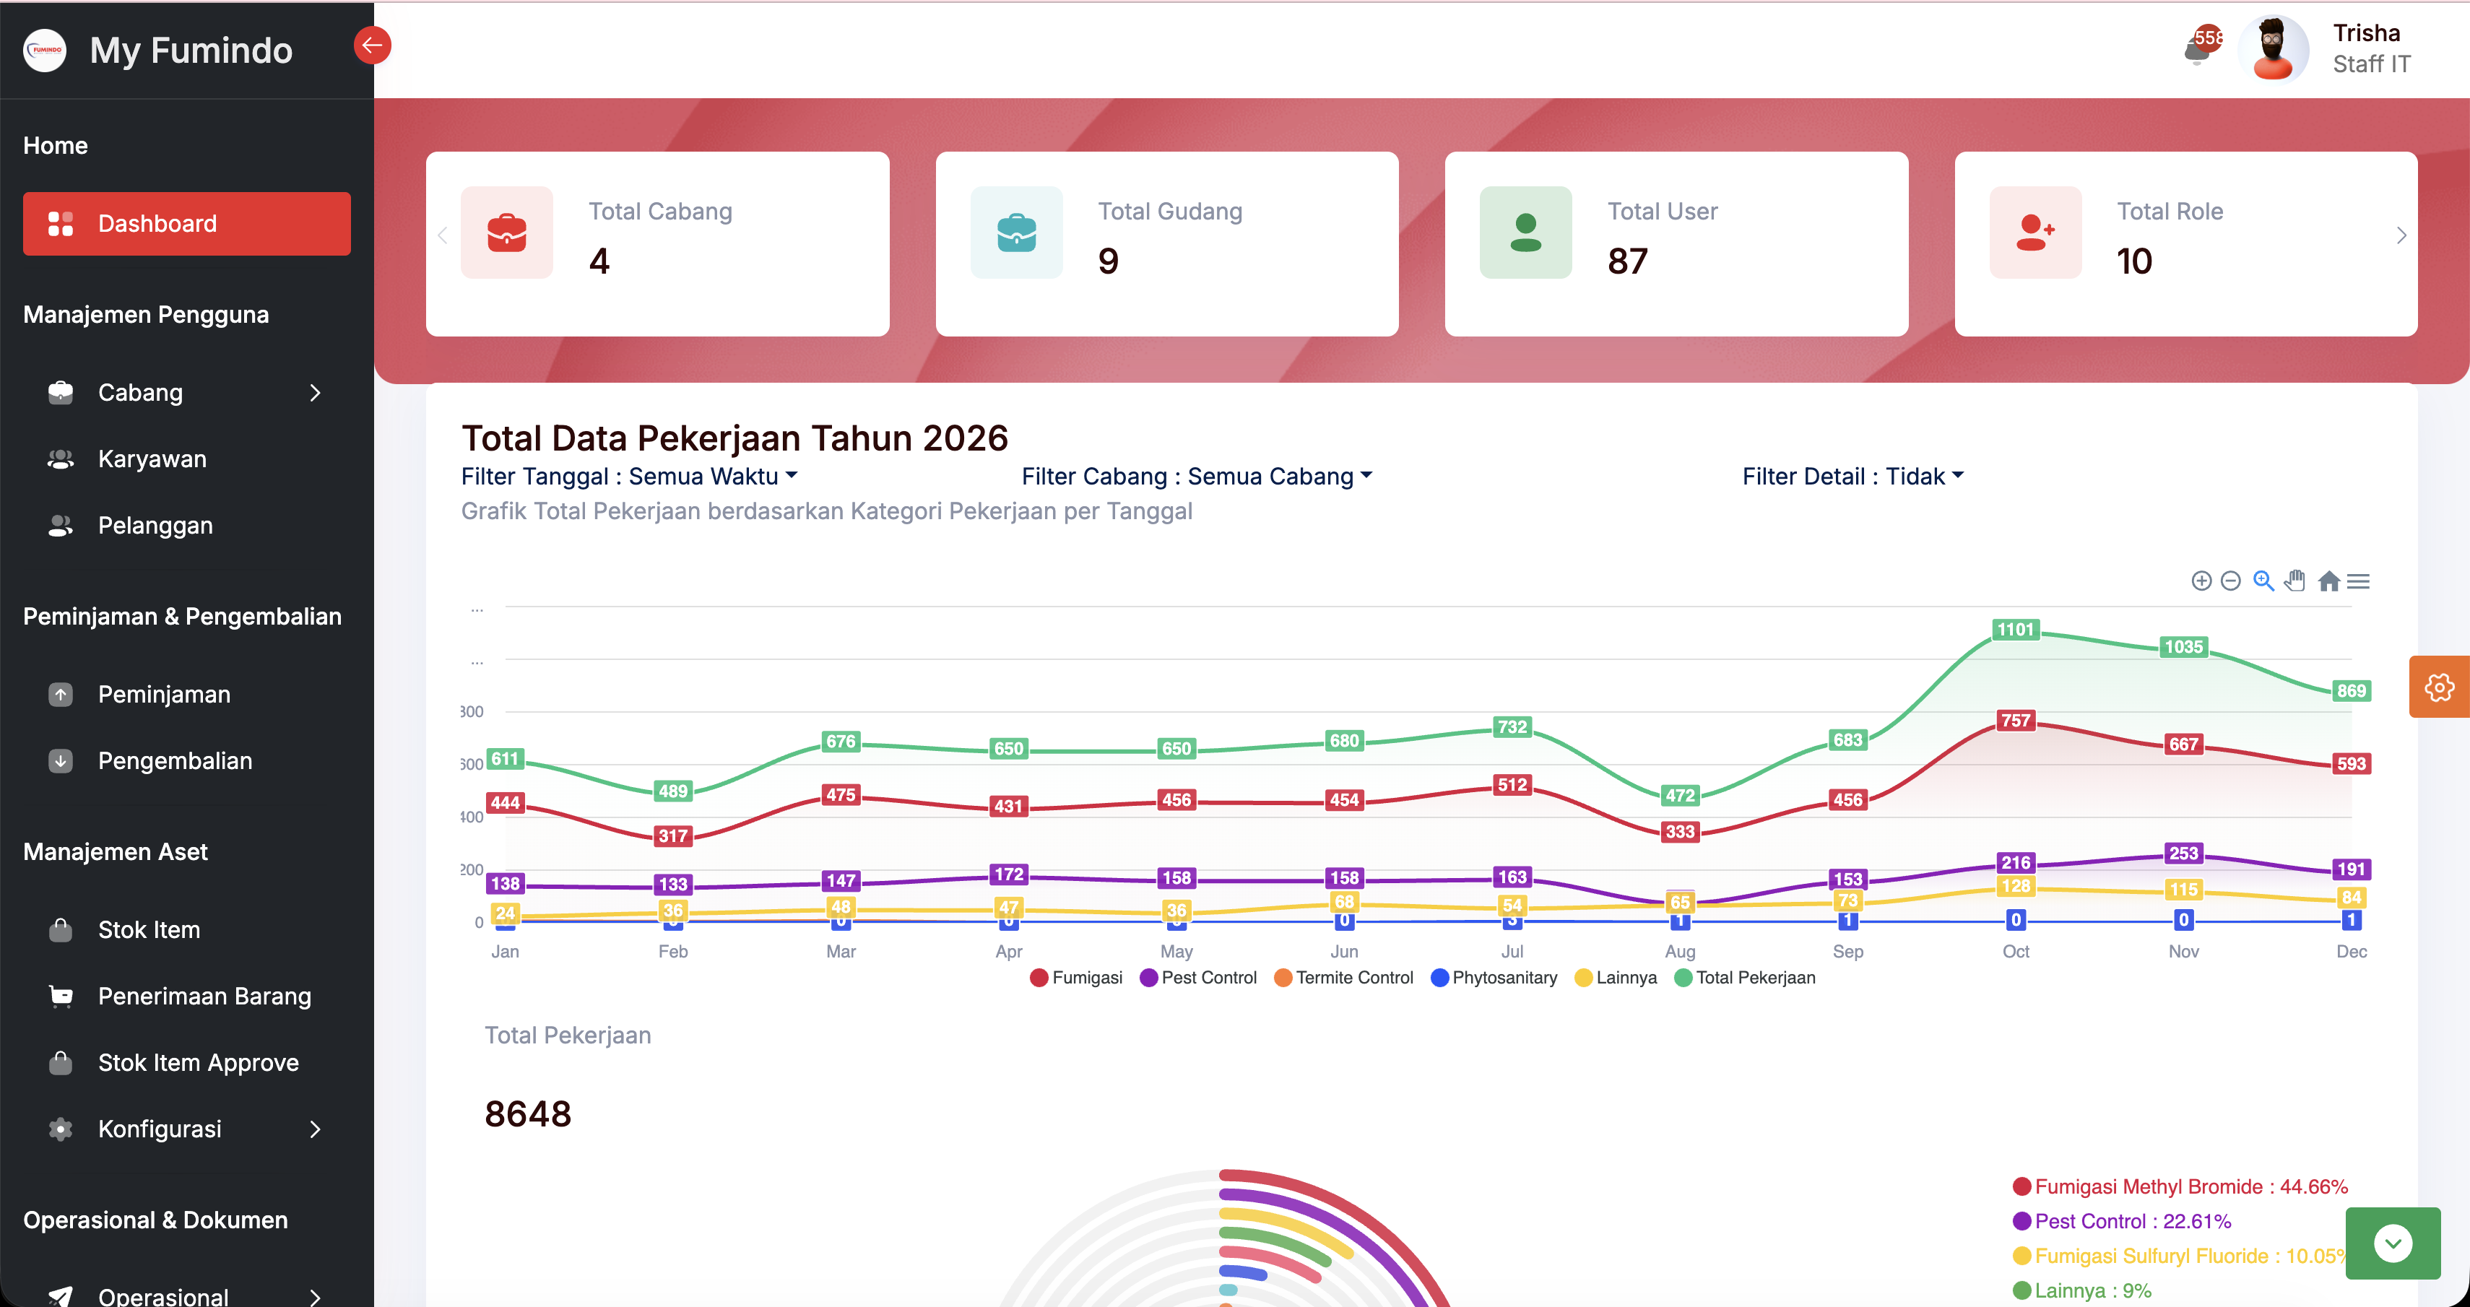
Task: Open Karyawan in the sidebar
Action: [152, 459]
